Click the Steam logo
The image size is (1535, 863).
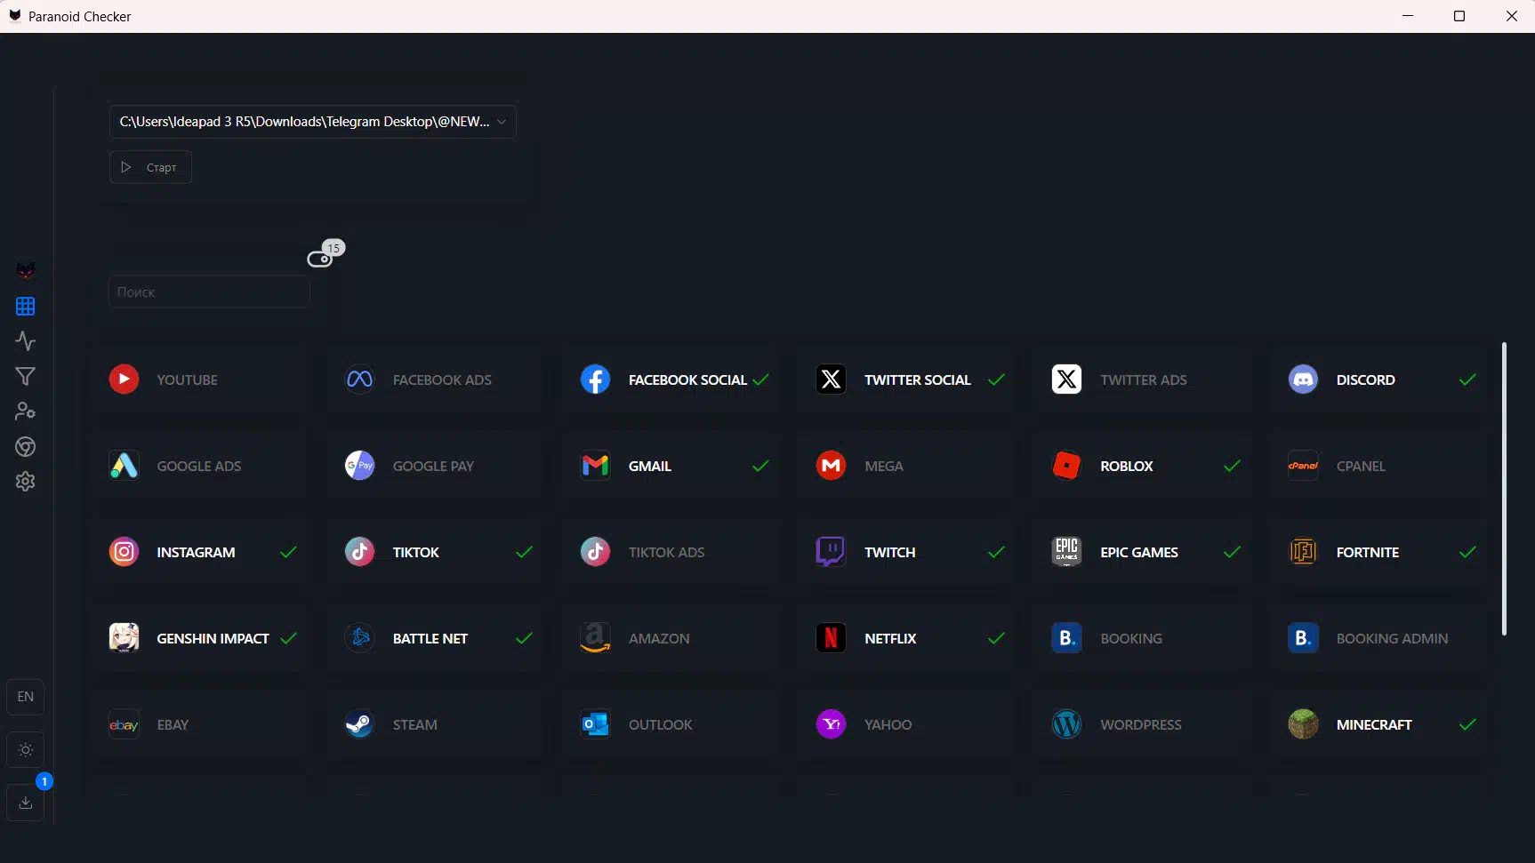pos(359,724)
